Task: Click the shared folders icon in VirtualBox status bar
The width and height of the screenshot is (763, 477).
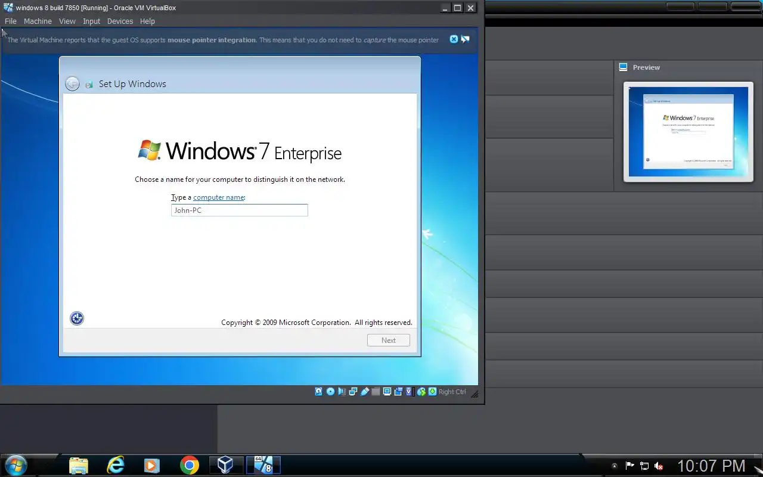Action: click(376, 392)
